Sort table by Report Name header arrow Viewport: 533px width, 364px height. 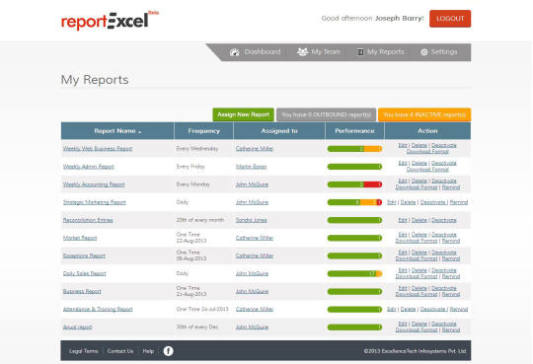pyautogui.click(x=140, y=132)
